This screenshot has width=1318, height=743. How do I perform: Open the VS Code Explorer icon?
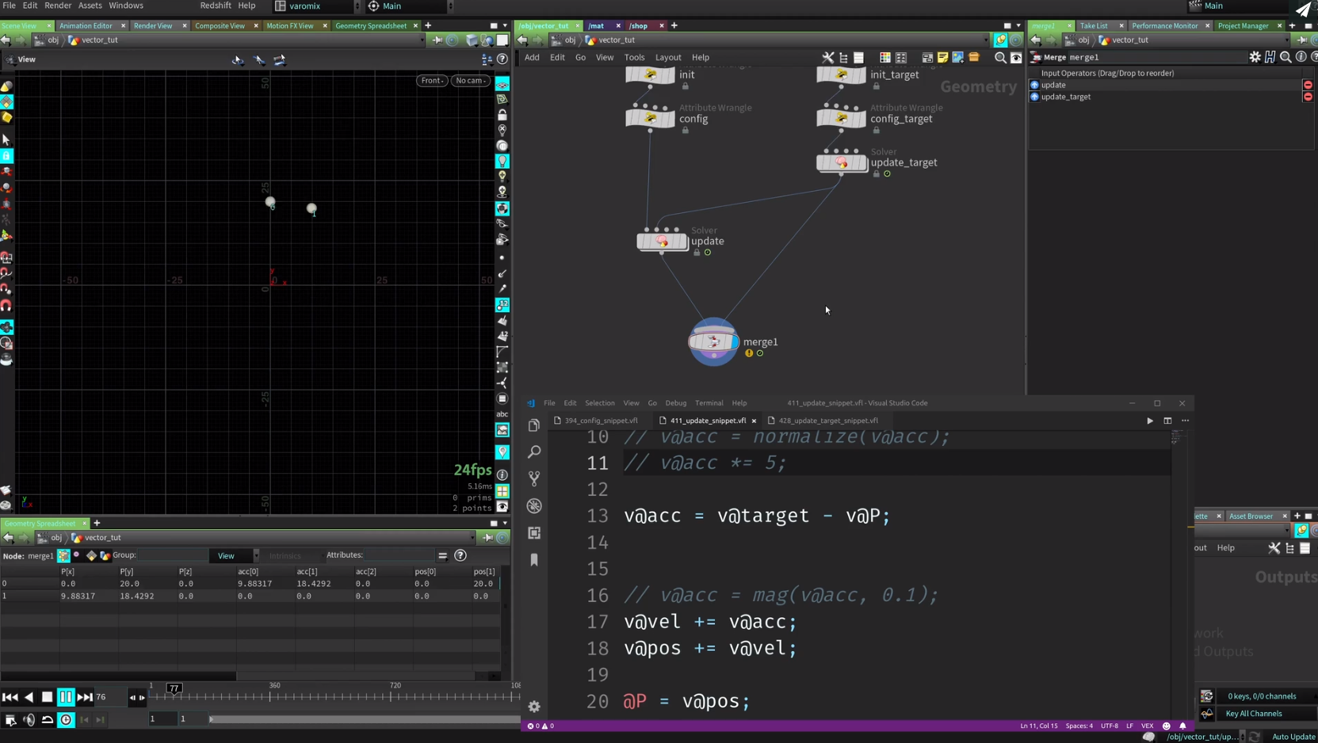(x=534, y=425)
